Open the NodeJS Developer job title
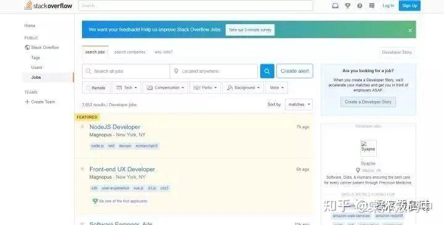The image size is (444, 225). pyautogui.click(x=115, y=127)
